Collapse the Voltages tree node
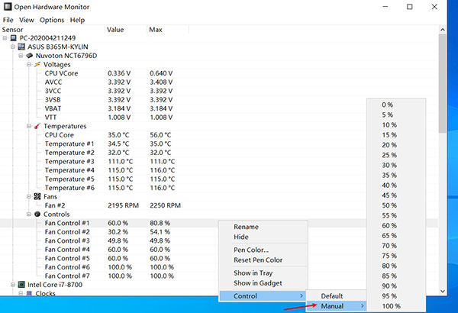 pos(27,64)
